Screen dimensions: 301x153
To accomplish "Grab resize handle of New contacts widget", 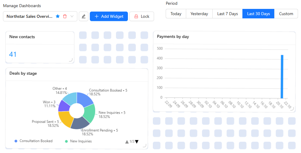I will click(x=71, y=60).
